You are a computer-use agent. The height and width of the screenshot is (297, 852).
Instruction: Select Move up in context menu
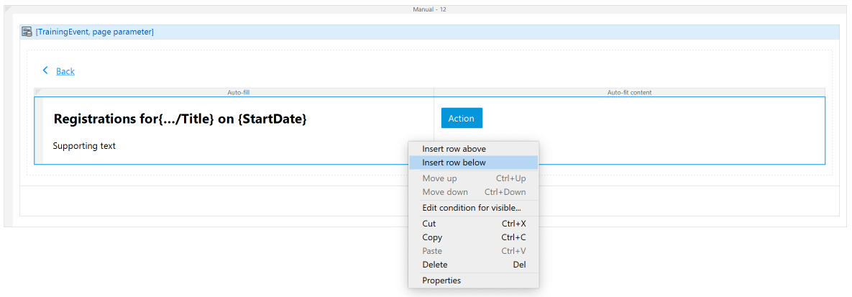[473, 178]
